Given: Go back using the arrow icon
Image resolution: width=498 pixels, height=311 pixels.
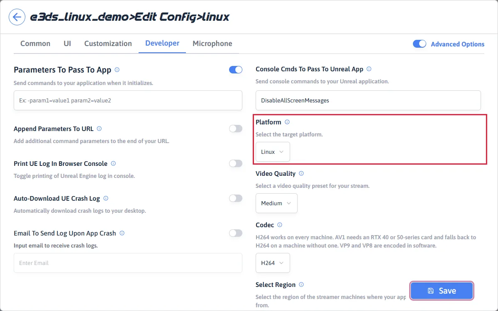Looking at the screenshot, I should point(17,17).
